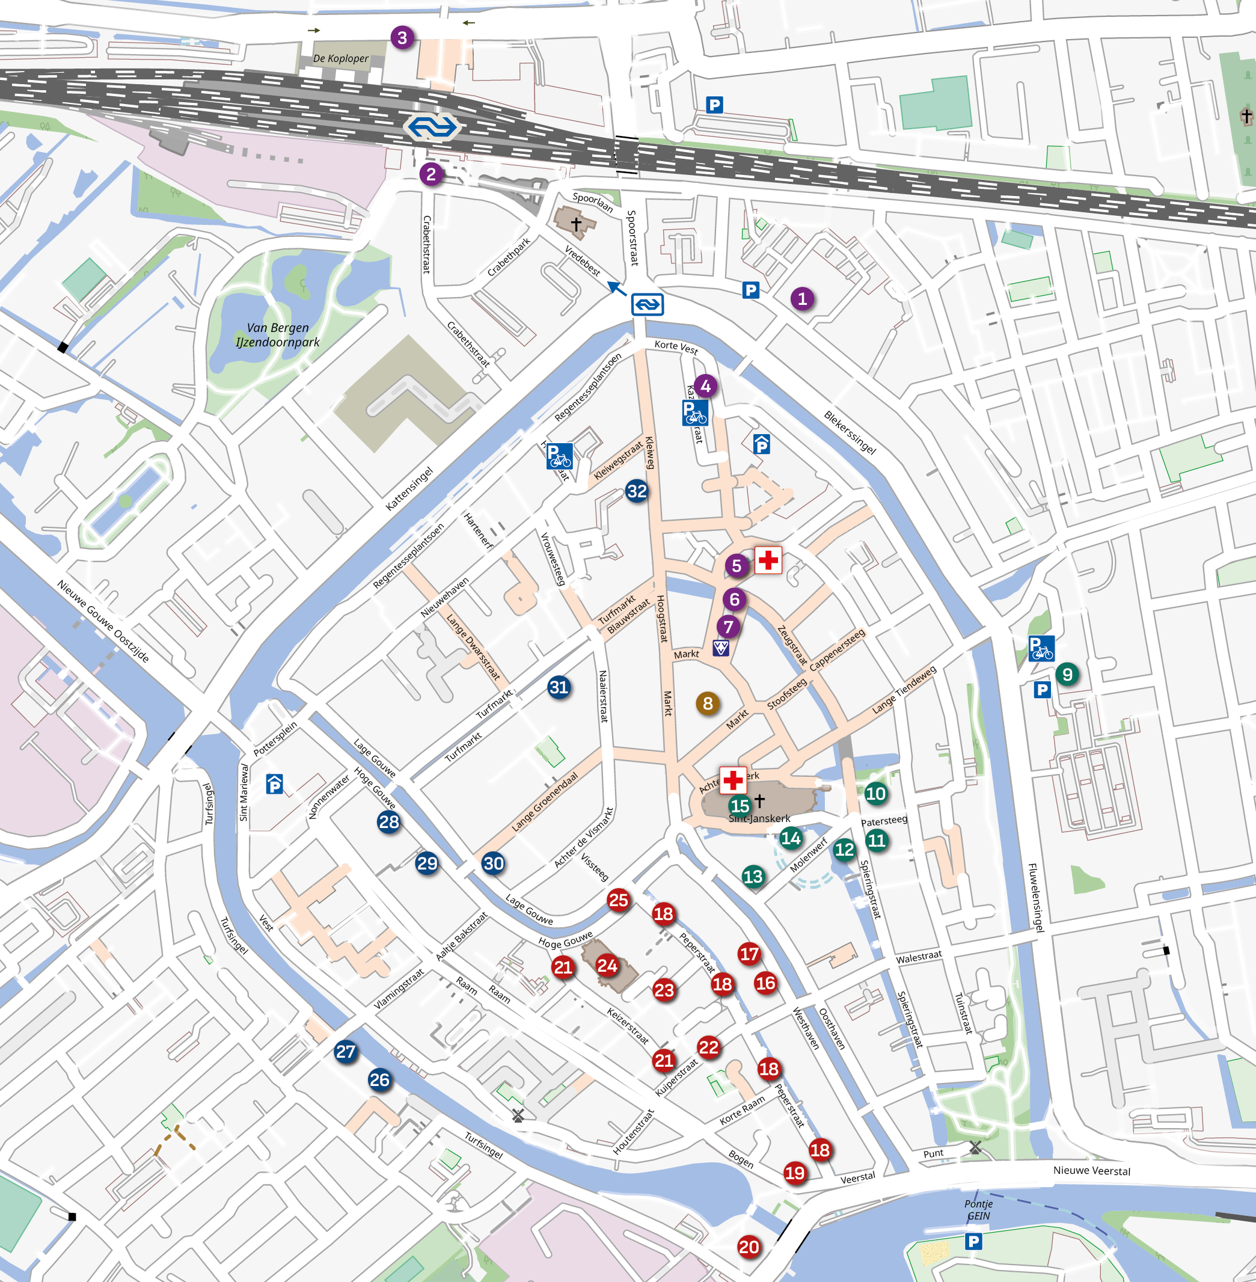Click the parking icon near Pontje GEIN

973,1242
